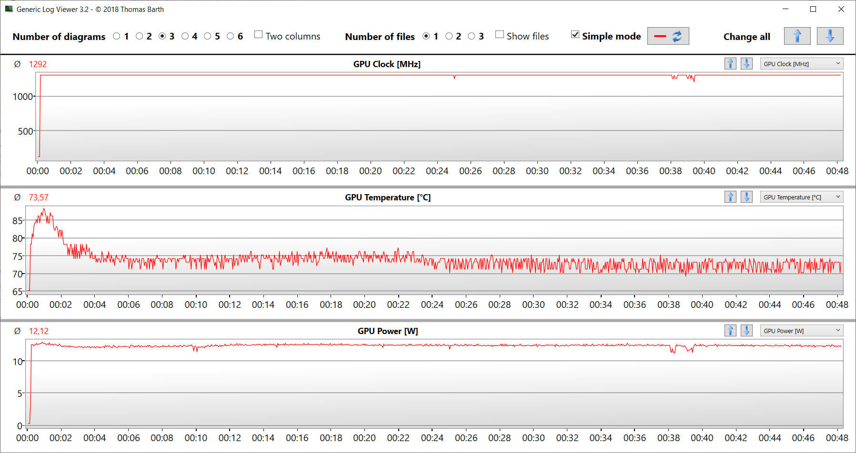
Task: Select 6 diagrams radio button
Action: (231, 36)
